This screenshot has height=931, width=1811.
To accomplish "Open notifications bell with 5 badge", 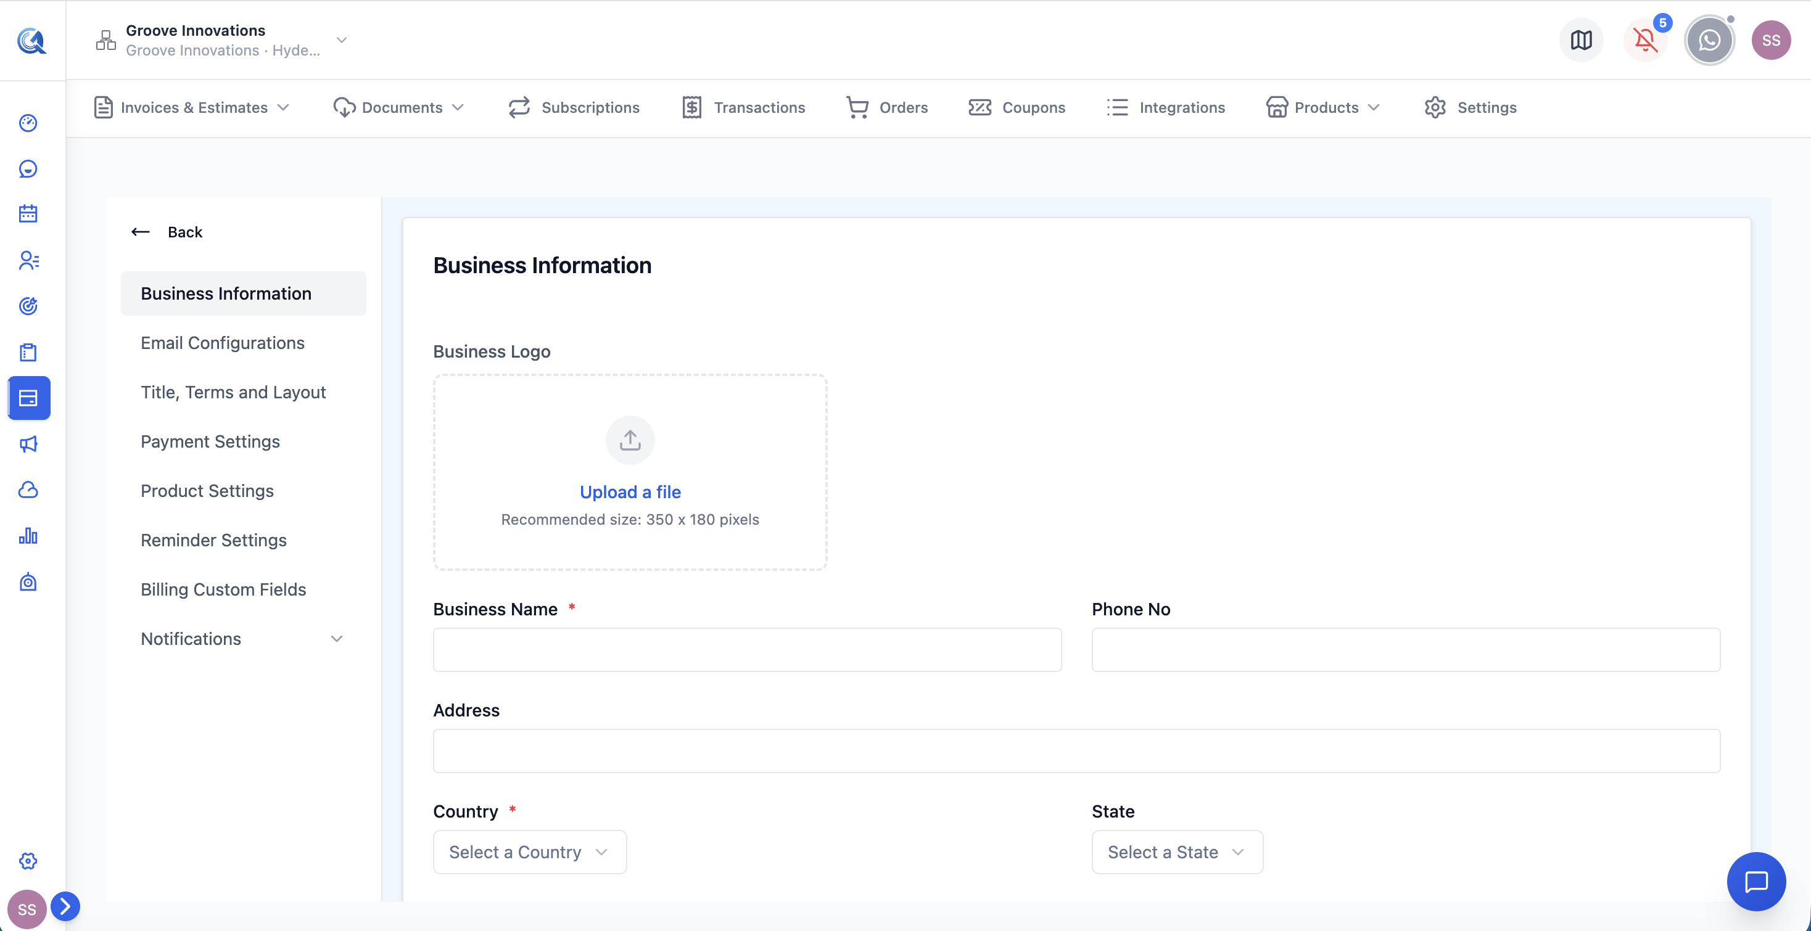I will click(1645, 40).
